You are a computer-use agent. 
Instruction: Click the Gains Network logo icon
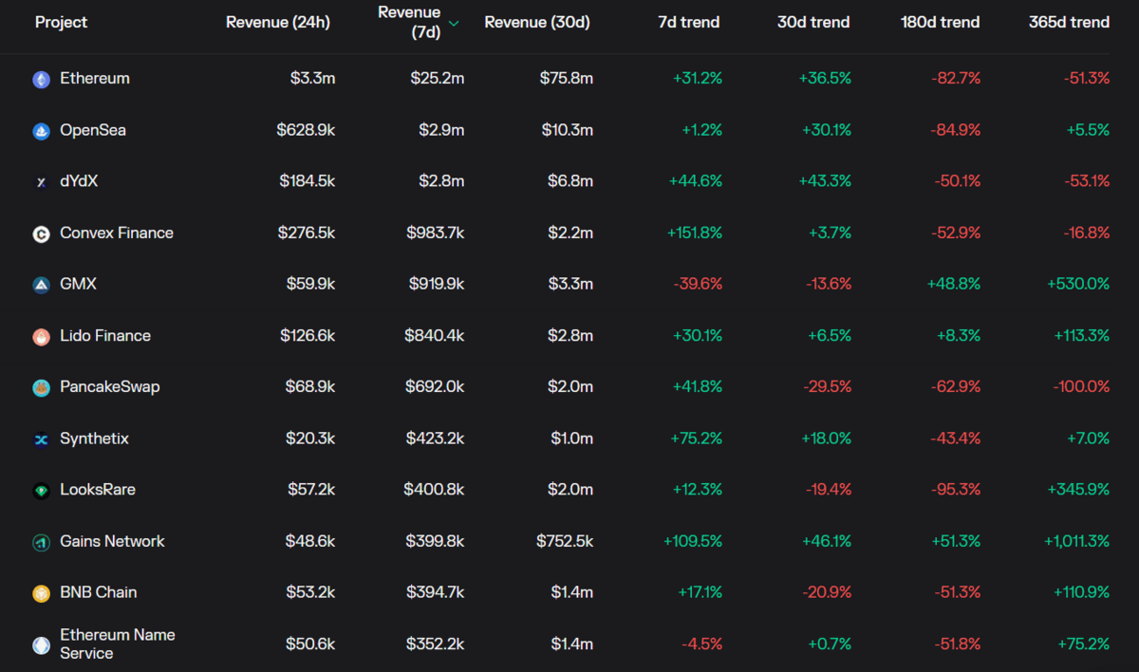42,542
